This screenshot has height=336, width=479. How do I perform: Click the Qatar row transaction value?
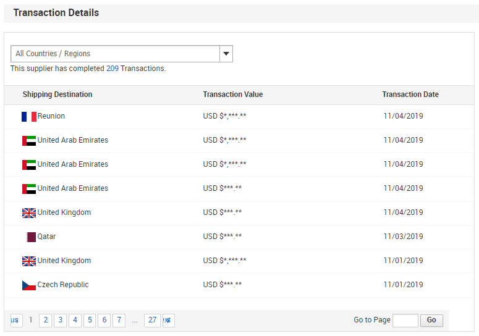(x=222, y=237)
